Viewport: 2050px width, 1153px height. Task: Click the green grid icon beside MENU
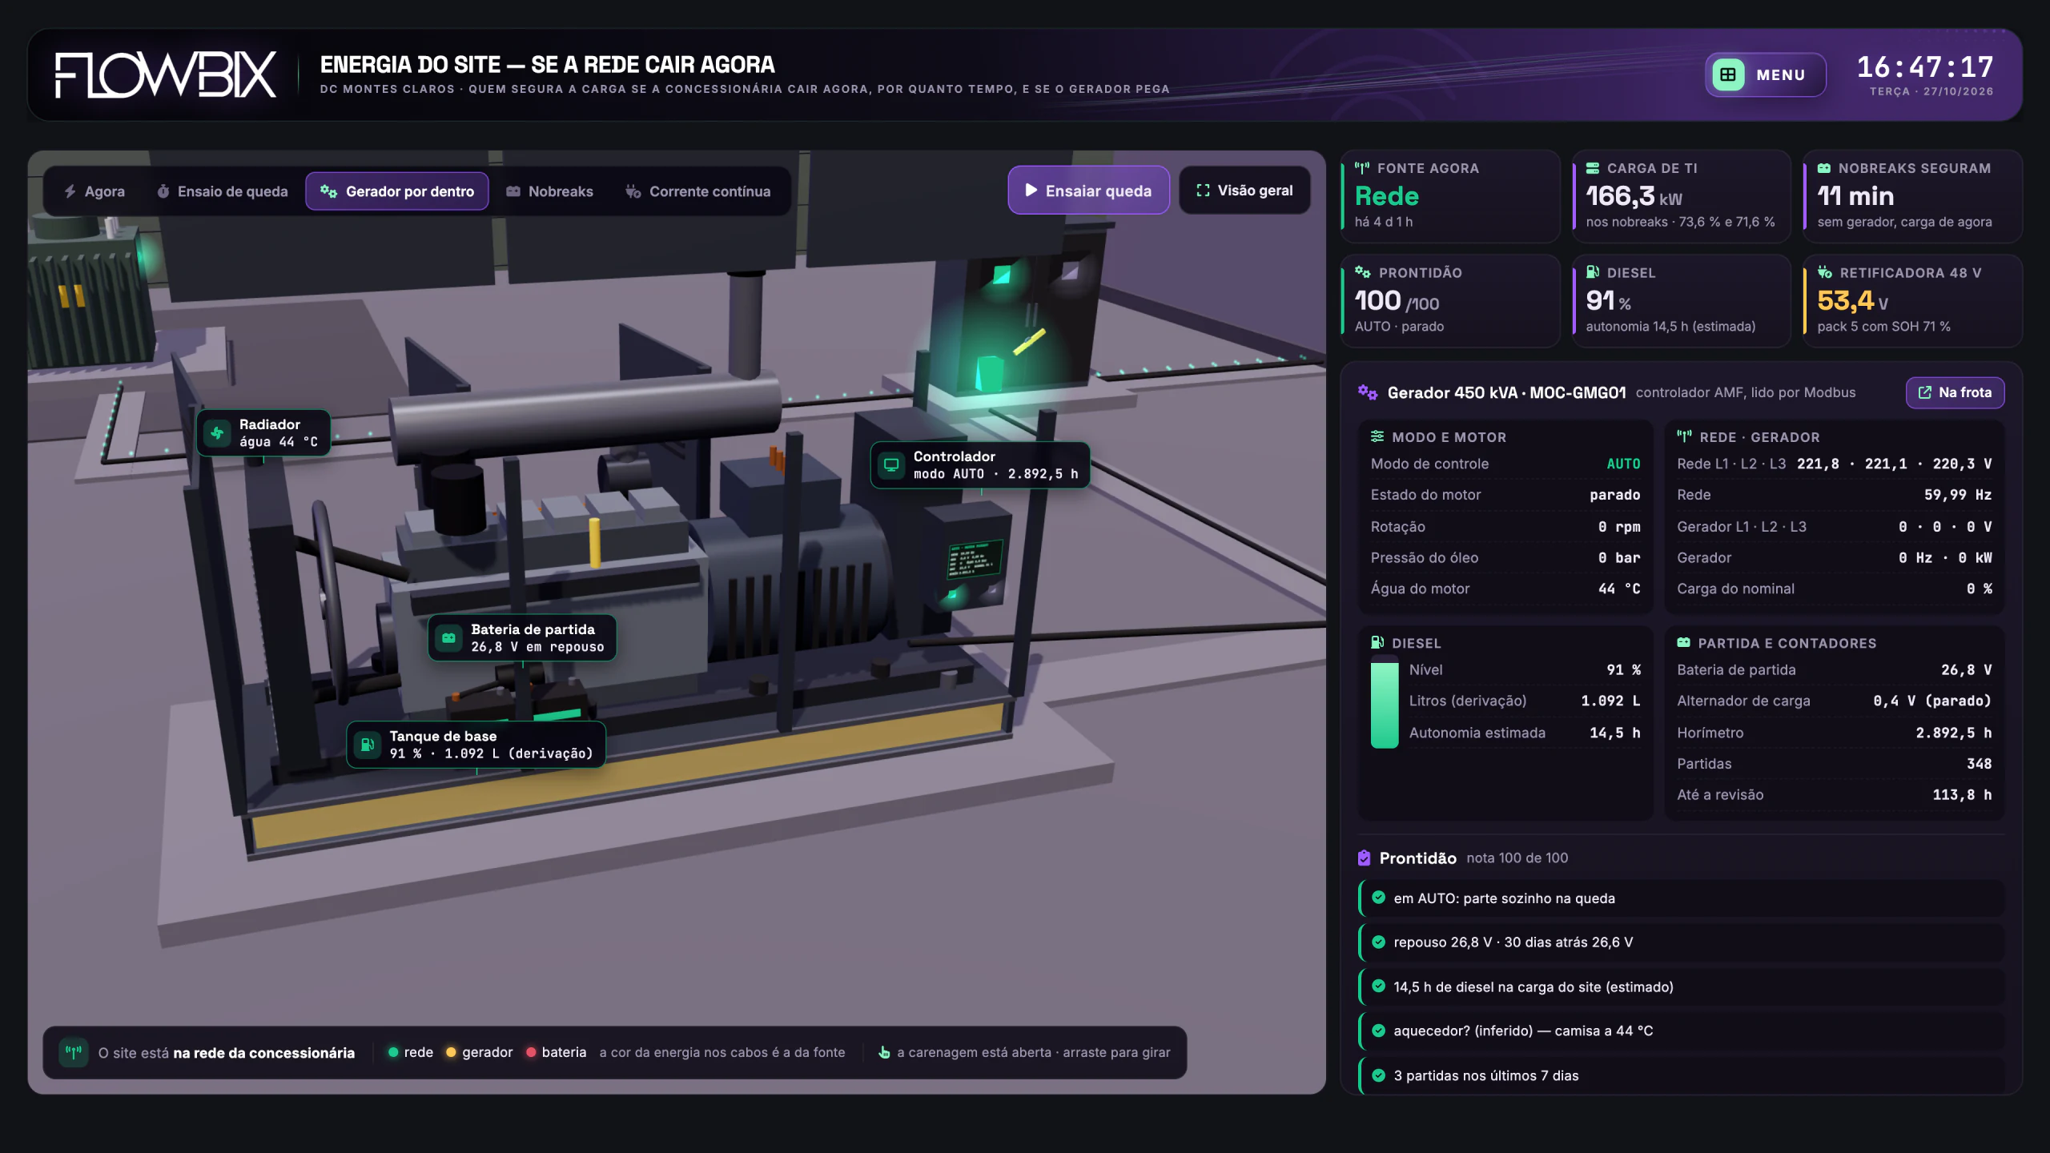point(1728,74)
